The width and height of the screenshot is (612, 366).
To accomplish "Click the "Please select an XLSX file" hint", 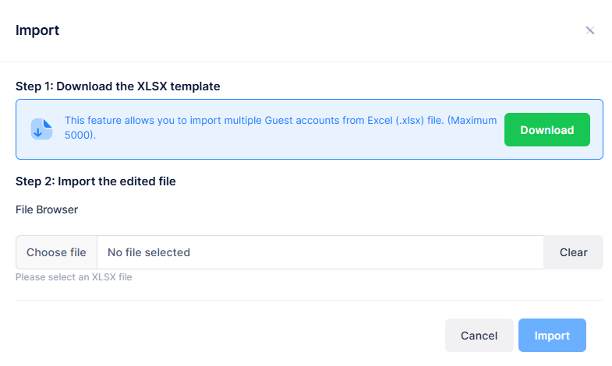I will 74,277.
